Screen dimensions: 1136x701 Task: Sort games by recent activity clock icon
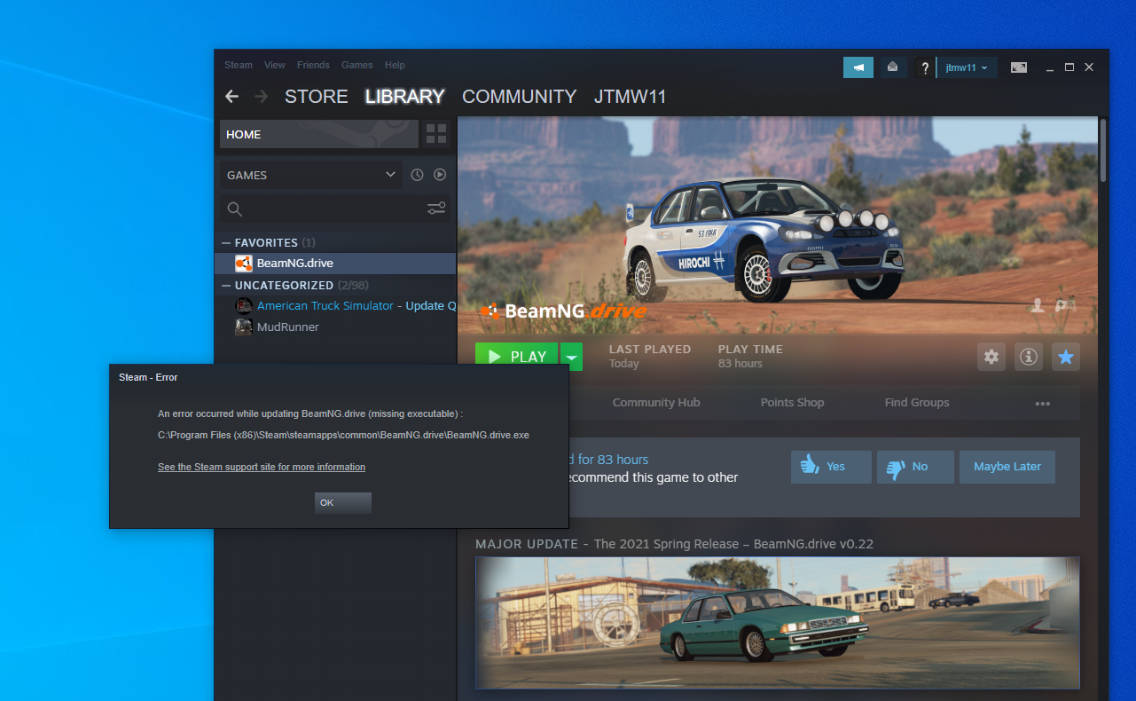coord(418,175)
